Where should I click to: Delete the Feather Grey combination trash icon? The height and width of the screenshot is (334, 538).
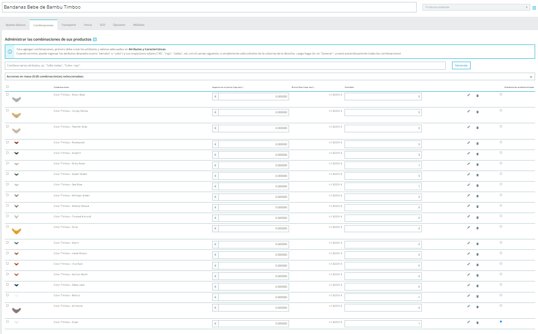tap(477, 128)
